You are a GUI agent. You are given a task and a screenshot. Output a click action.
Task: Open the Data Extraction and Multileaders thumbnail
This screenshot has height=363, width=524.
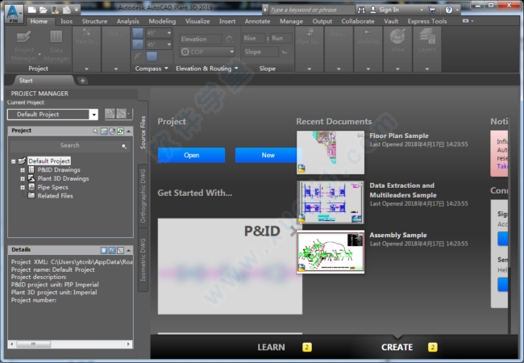pos(331,202)
